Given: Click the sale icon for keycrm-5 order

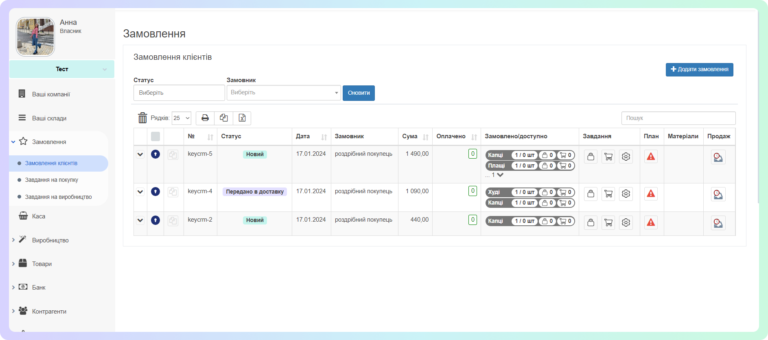Looking at the screenshot, I should (718, 157).
